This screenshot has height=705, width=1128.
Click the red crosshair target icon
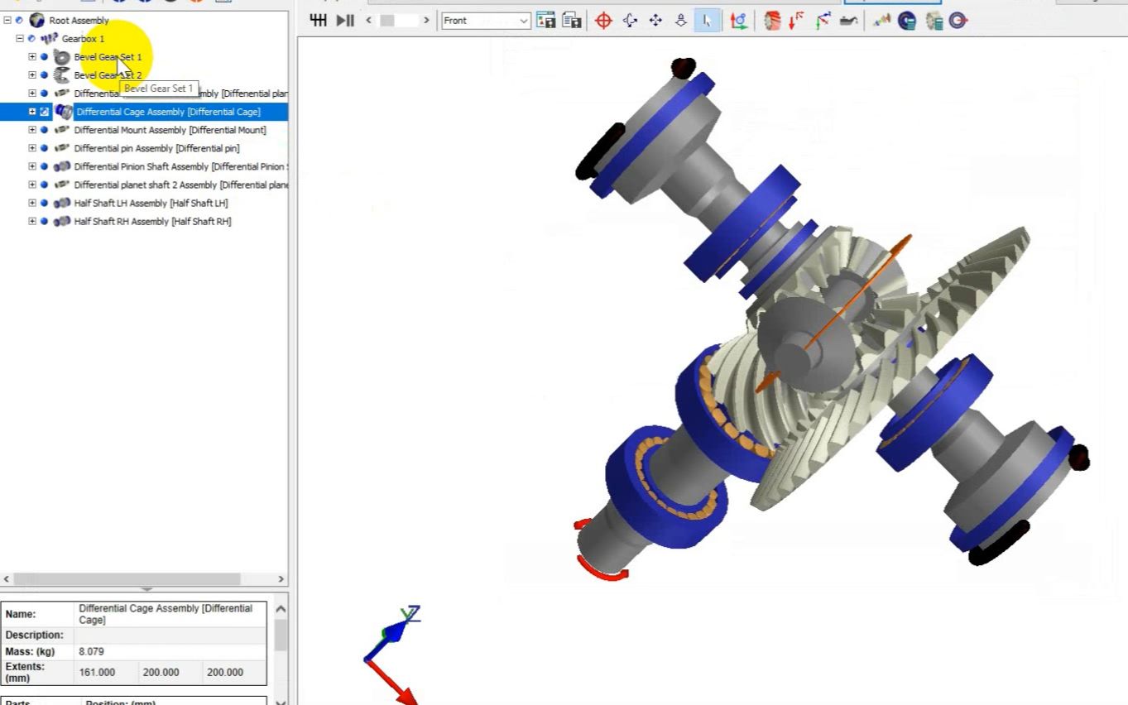point(603,21)
